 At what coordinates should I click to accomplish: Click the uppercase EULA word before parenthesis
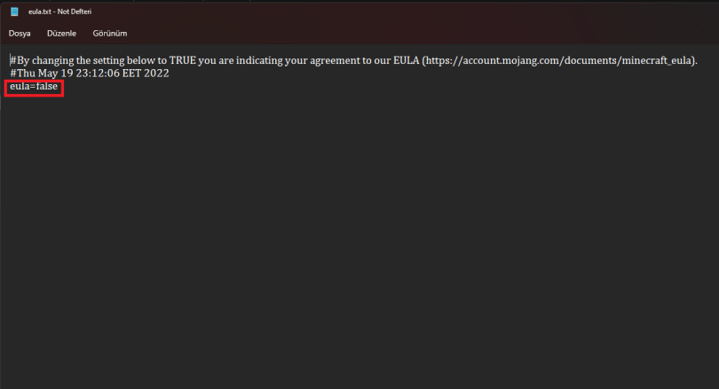(405, 60)
